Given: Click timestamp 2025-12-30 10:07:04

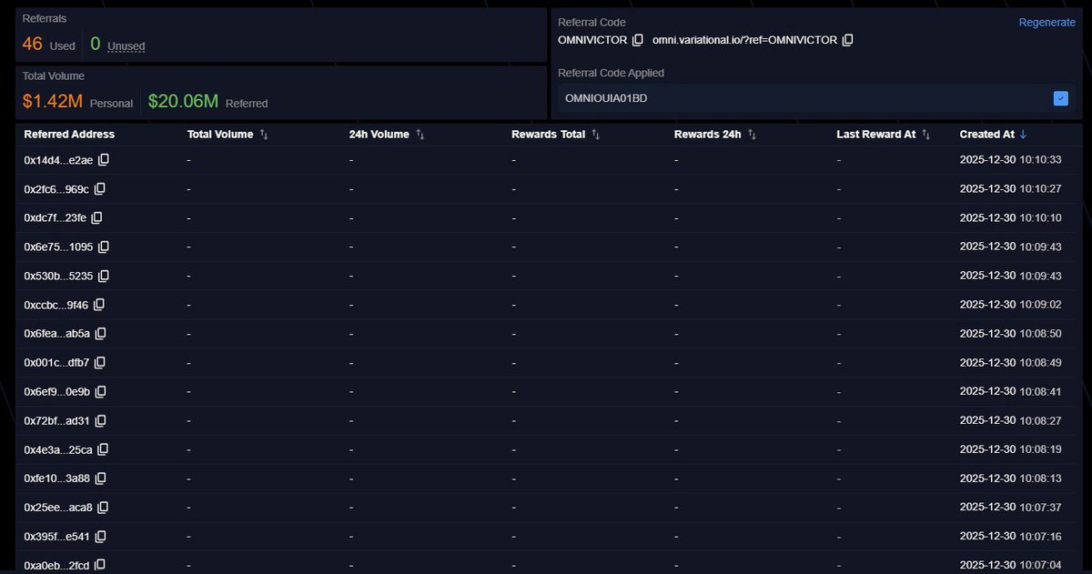Looking at the screenshot, I should [x=1011, y=565].
